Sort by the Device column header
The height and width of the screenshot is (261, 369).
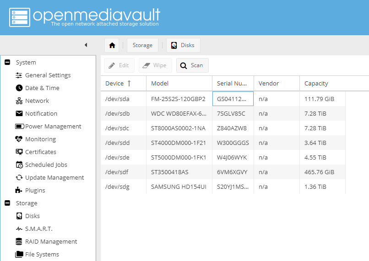point(123,83)
